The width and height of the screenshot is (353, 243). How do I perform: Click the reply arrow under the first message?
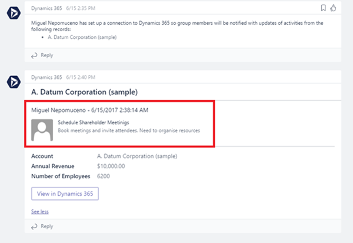point(34,55)
